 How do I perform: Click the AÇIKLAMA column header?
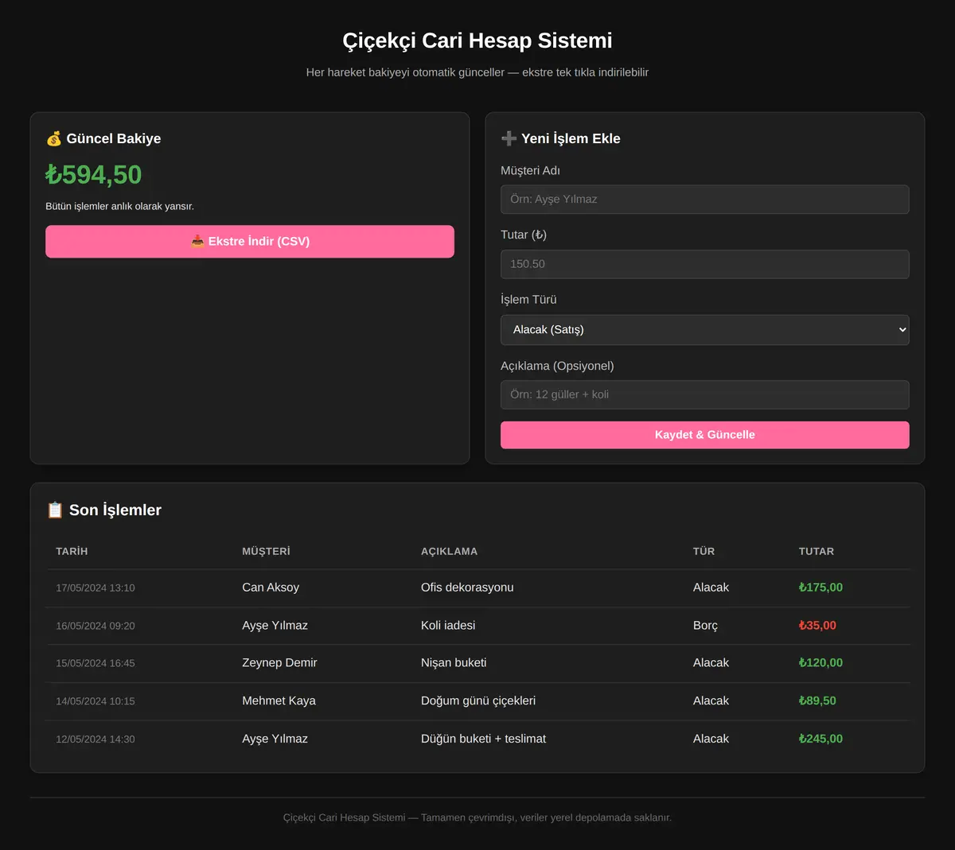(449, 551)
